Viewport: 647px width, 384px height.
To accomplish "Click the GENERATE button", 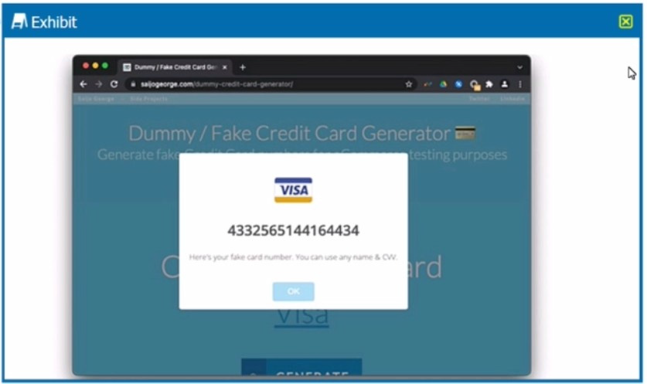I will click(301, 368).
